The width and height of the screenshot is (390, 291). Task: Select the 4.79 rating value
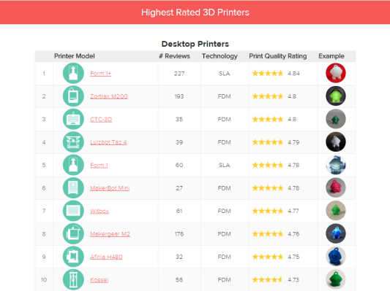point(293,142)
